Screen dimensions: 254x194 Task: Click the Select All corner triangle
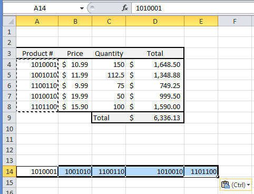pyautogui.click(x=9, y=21)
